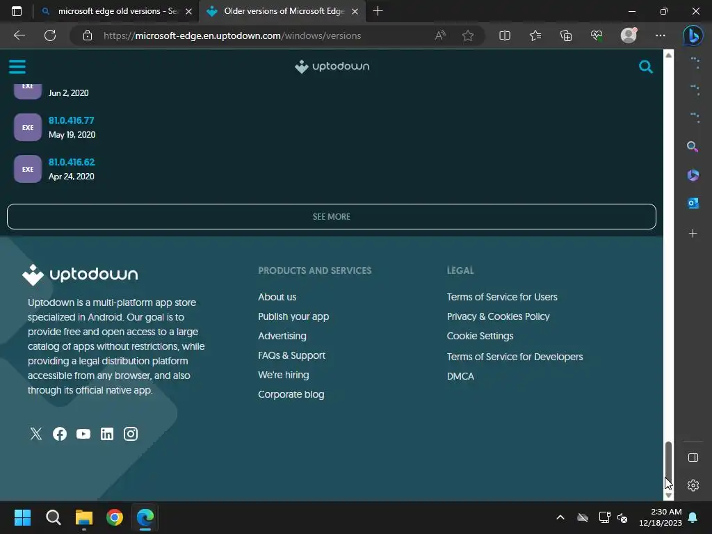Screen dimensions: 712x534
Task: Open the Privacy & Cookies Policy link
Action: [498, 316]
